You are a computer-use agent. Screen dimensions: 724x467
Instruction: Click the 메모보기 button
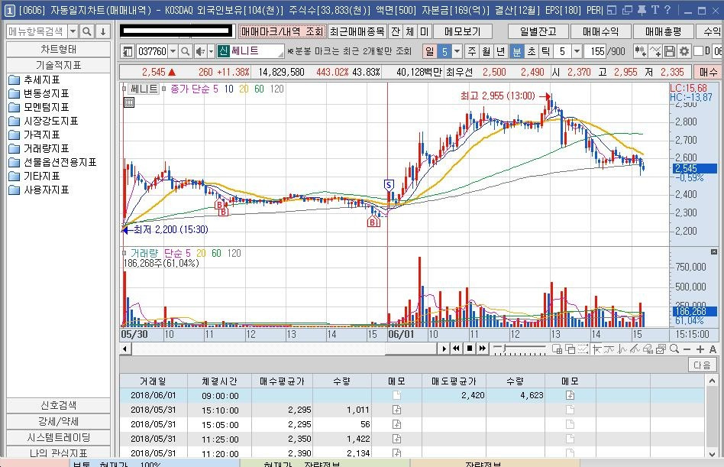[463, 31]
